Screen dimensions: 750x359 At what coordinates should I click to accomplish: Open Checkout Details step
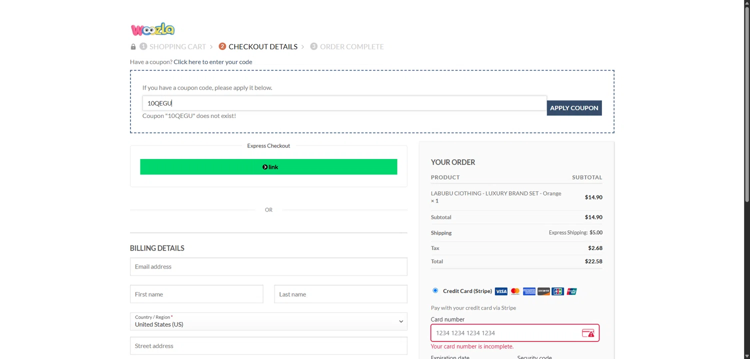coord(263,46)
